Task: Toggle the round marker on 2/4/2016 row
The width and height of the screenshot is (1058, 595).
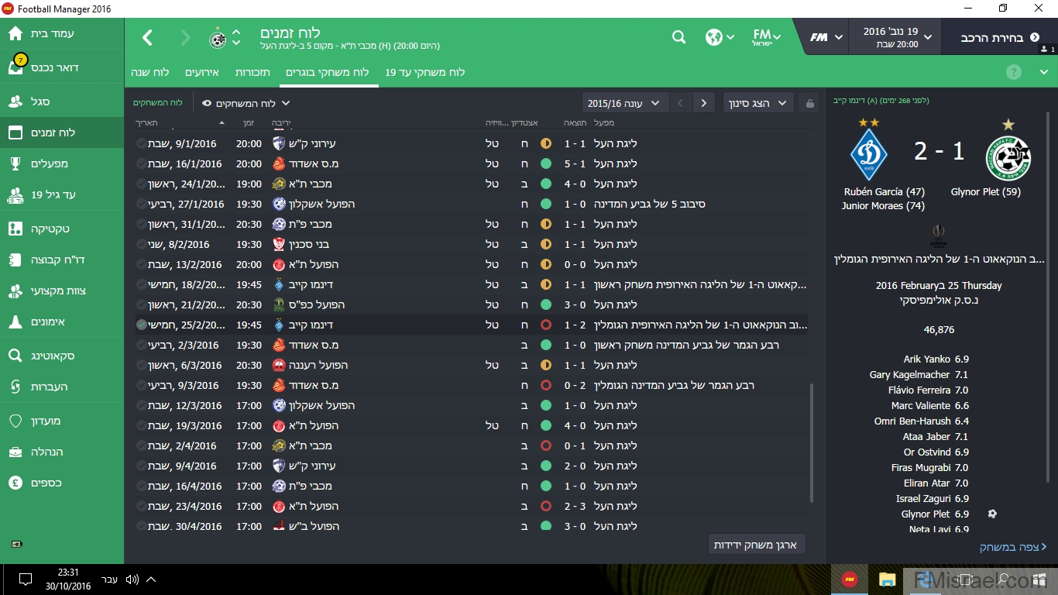Action: click(x=141, y=445)
